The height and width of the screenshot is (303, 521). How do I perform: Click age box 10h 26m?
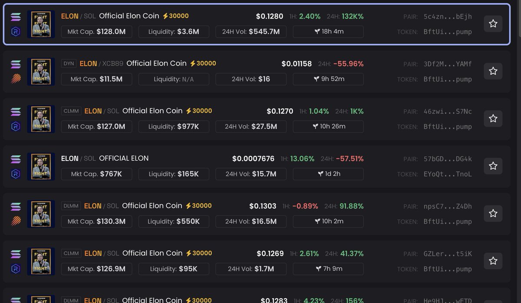pyautogui.click(x=328, y=126)
